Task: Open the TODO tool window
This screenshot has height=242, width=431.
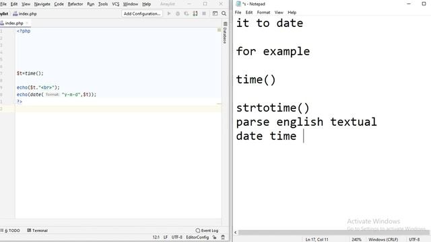Action: (10, 231)
